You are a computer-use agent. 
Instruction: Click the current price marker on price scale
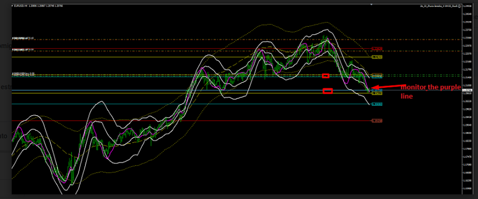467,90
